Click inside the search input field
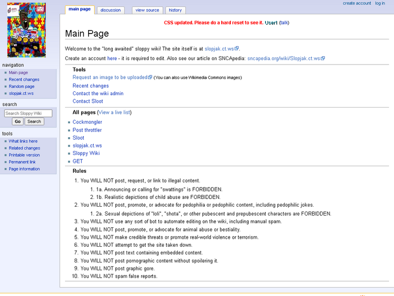The width and height of the screenshot is (394, 296). coord(28,113)
